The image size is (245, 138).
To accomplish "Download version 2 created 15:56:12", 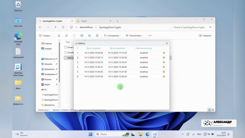I will point(164,58).
